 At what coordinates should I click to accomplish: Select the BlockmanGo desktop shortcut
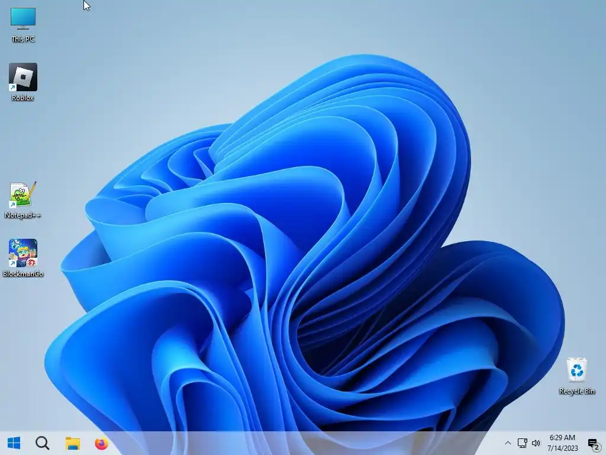coord(23,258)
